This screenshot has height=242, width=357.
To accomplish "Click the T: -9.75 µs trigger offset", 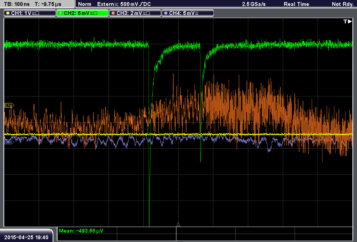I will 48,4.
